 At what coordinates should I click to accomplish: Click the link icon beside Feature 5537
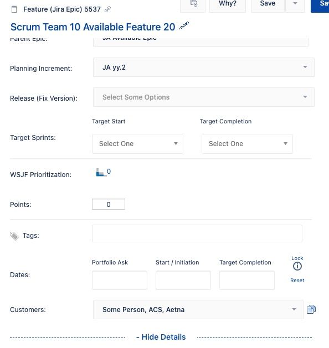(x=107, y=9)
